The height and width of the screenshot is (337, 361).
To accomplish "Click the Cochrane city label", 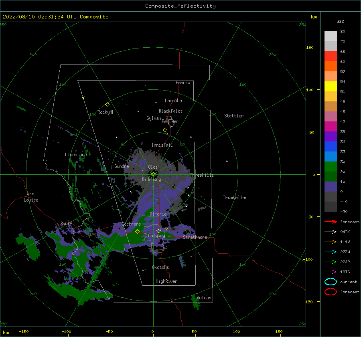I will click(x=131, y=224).
